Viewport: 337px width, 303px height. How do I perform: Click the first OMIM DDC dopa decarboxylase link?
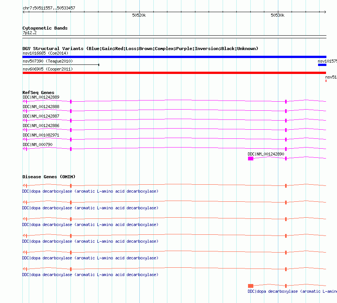(90, 191)
